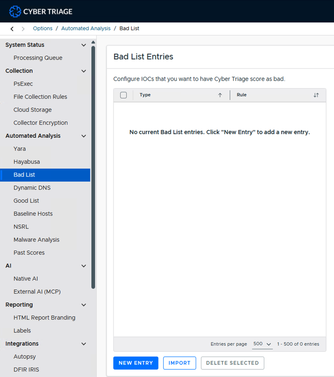Click the Rule column sort icon
The width and height of the screenshot is (334, 377).
(316, 95)
